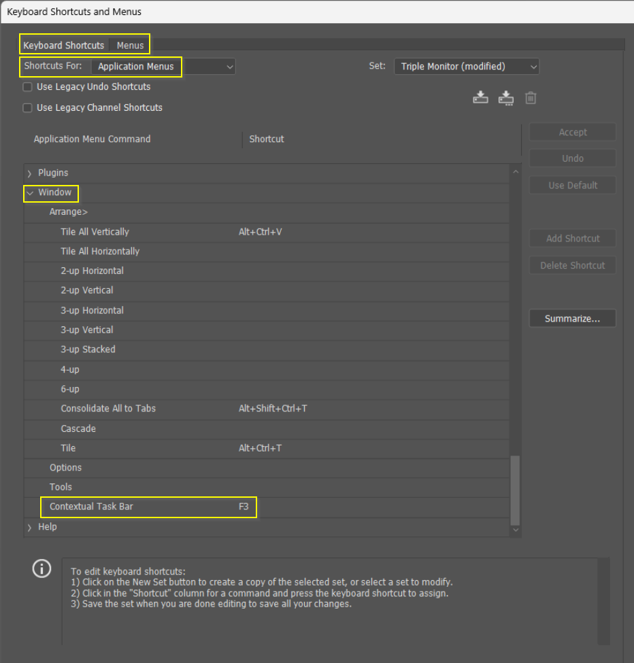The height and width of the screenshot is (663, 634).
Task: Switch to the Keyboard Shortcuts tab
Action: click(63, 45)
